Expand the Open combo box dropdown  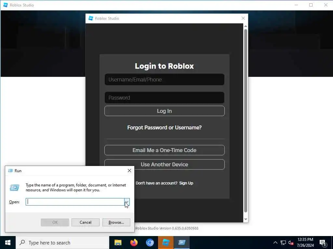[127, 202]
